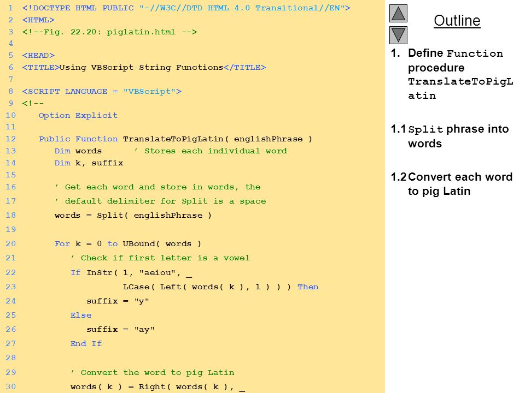Image resolution: width=525 pixels, height=393 pixels.
Task: Click the comment 'Fig. 22.20: piglatin.html'
Action: pos(109,32)
